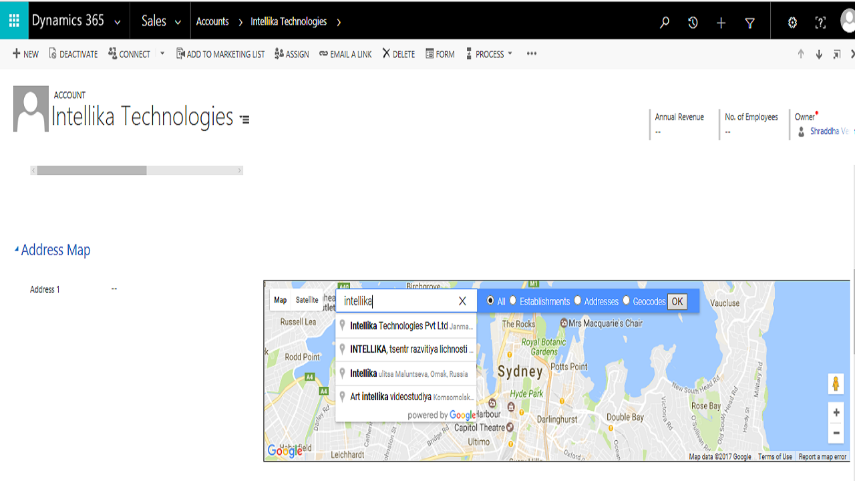855x481 pixels.
Task: Open the Terms of Use link
Action: click(x=775, y=457)
